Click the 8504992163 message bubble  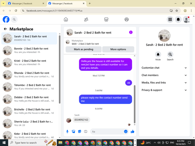click(x=81, y=120)
